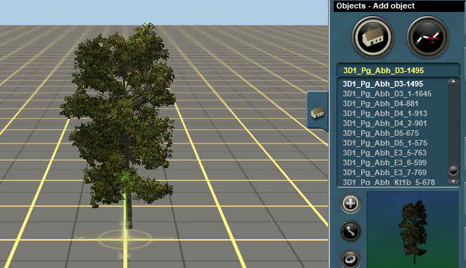Select 3D1_Pg_Abh_D4-881 in the list
The width and height of the screenshot is (466, 268).
coord(380,103)
